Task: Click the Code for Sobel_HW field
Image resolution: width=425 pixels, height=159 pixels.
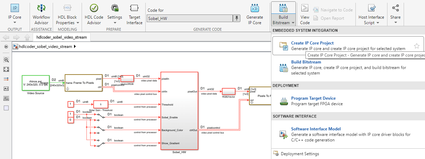Action: (190, 18)
